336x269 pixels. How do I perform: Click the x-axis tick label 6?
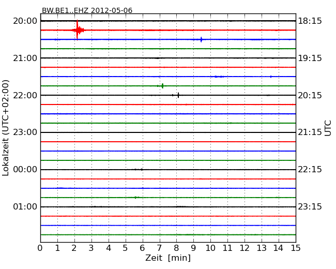click(x=142, y=248)
